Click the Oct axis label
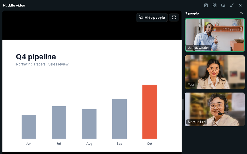This screenshot has width=247, height=154. [149, 144]
